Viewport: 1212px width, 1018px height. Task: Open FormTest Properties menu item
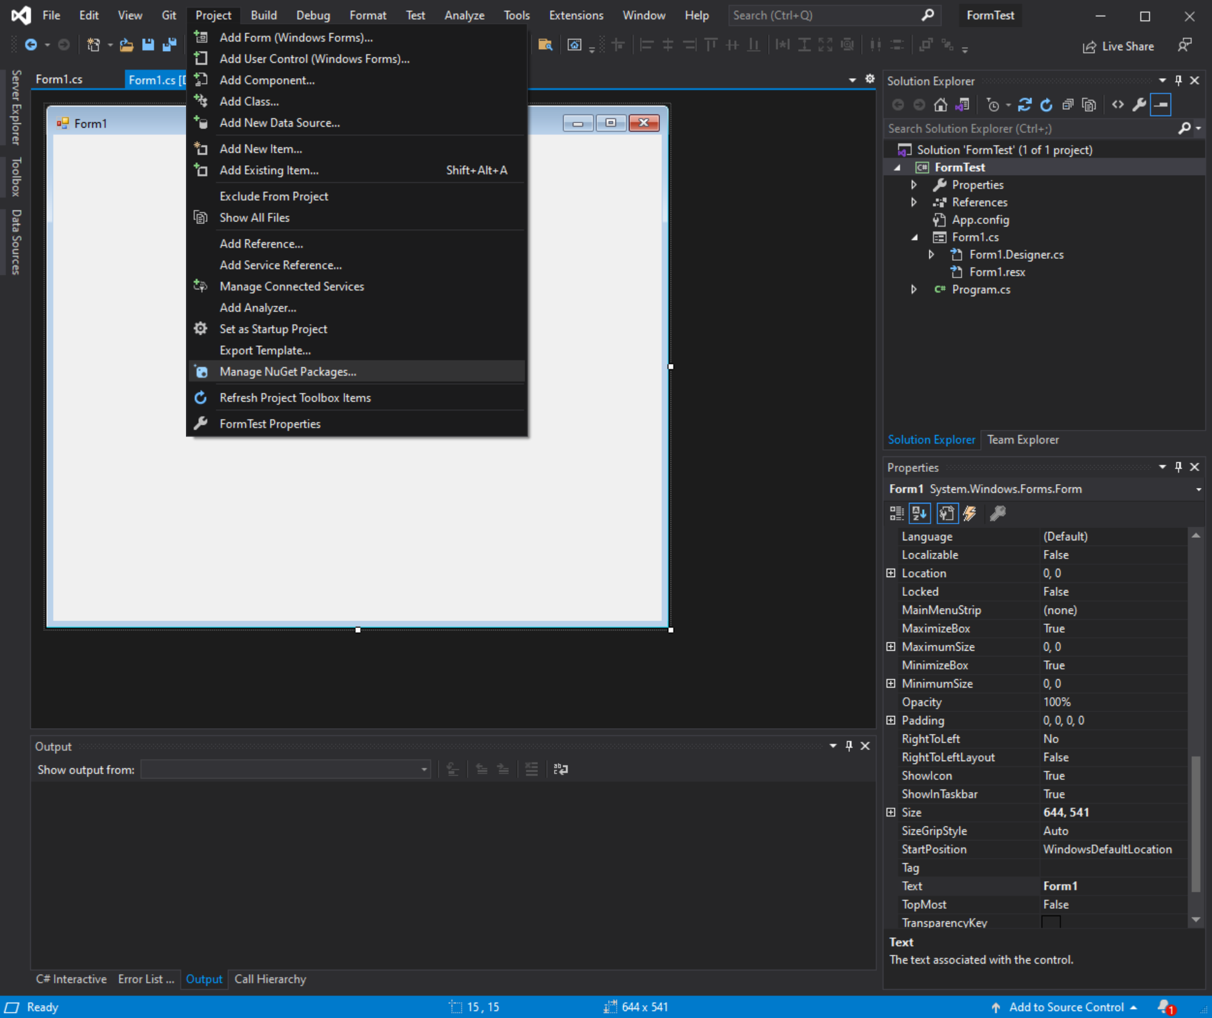point(357,424)
